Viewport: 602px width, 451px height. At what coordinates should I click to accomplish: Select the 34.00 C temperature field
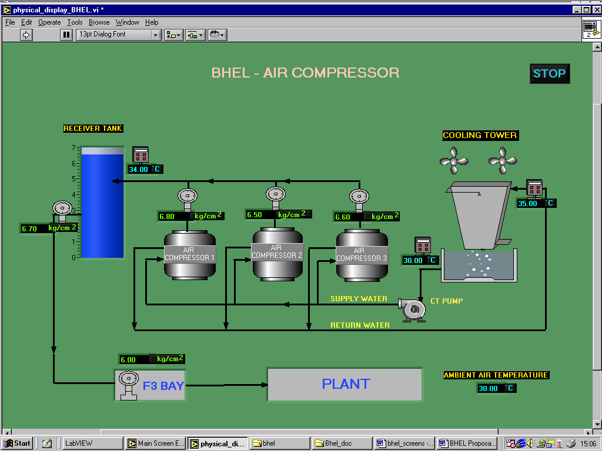[146, 169]
